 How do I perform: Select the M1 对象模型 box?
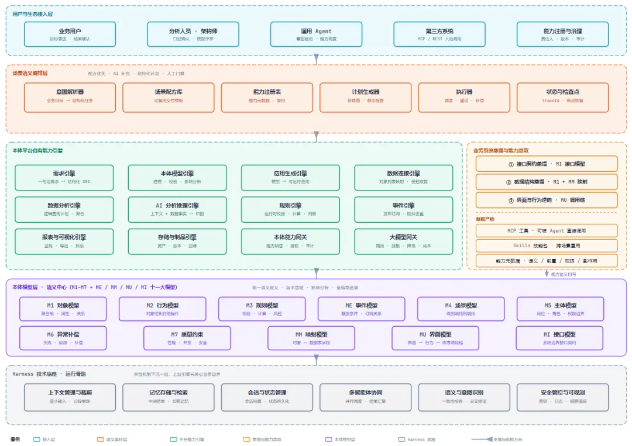63,309
